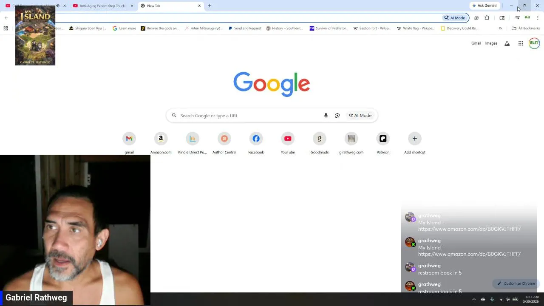Click the first My Island amazon.com chat link
The height and width of the screenshot is (306, 544).
point(469,229)
